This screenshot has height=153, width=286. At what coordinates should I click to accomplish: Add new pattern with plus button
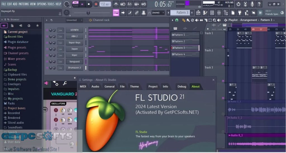click(192, 13)
